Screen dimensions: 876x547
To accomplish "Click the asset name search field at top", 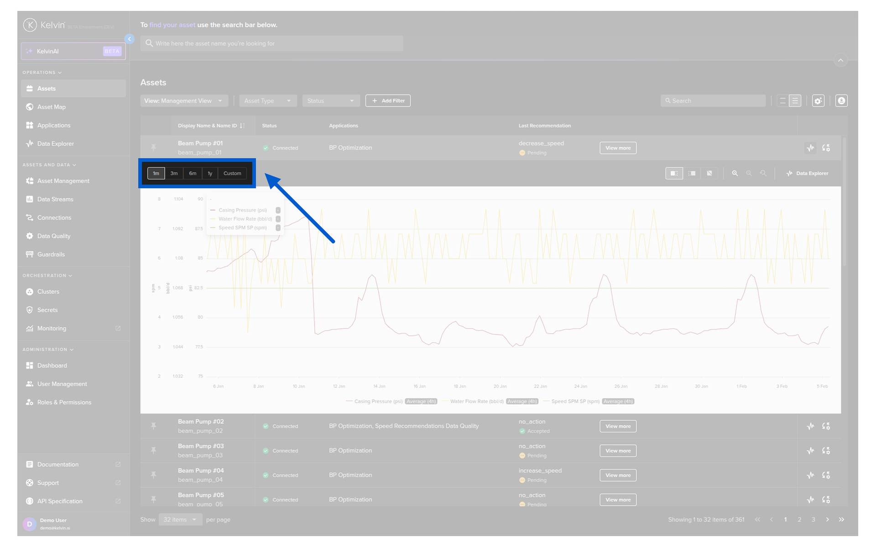I will pyautogui.click(x=272, y=43).
